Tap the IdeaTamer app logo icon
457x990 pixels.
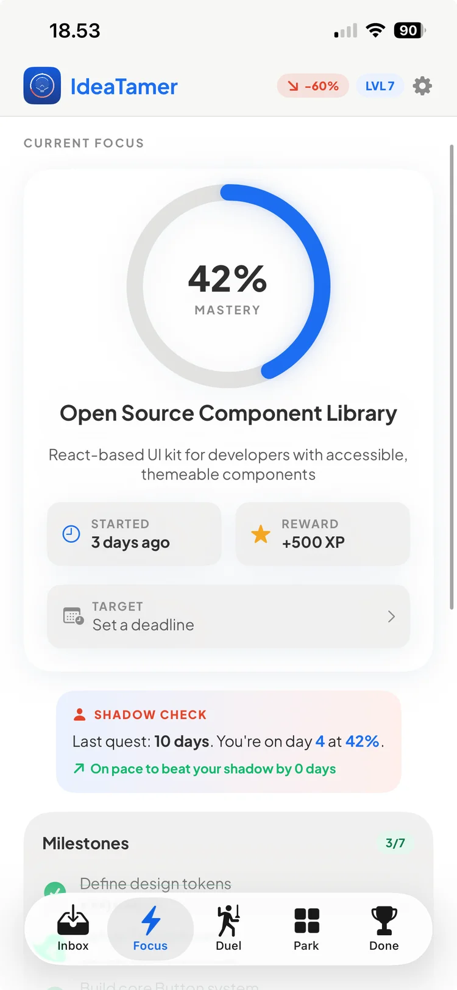pyautogui.click(x=42, y=86)
